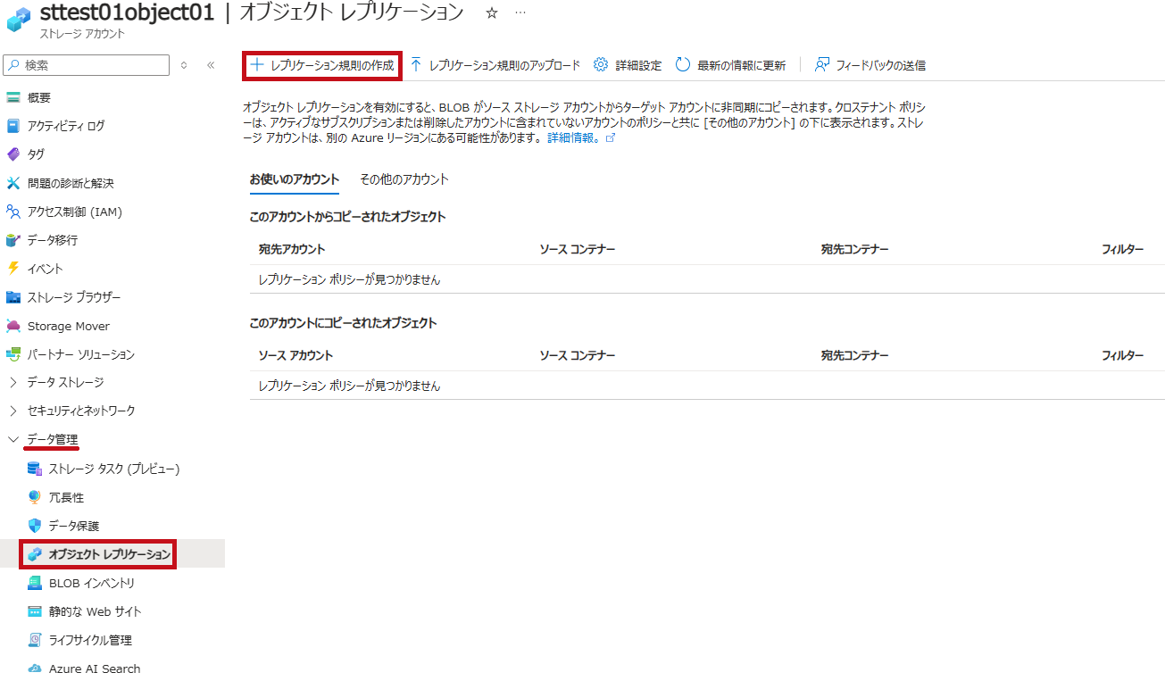Switch to その他のアカウント tab
The image size is (1165, 681).
[404, 179]
